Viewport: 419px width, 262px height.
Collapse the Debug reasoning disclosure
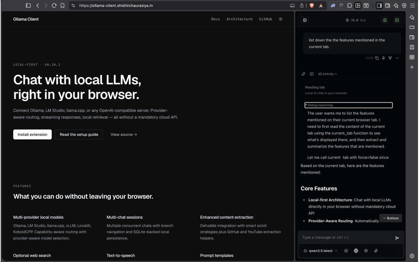[349, 105]
